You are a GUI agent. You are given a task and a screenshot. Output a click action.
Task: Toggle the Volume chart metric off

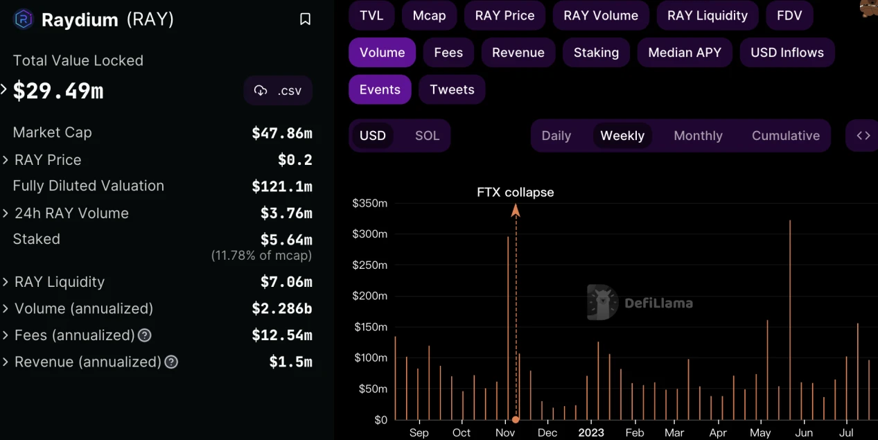(382, 53)
